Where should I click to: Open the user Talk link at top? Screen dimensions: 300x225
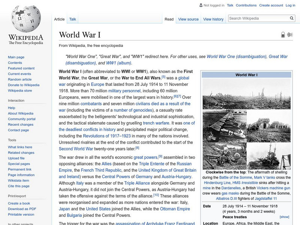pyautogui.click(x=230, y=5)
